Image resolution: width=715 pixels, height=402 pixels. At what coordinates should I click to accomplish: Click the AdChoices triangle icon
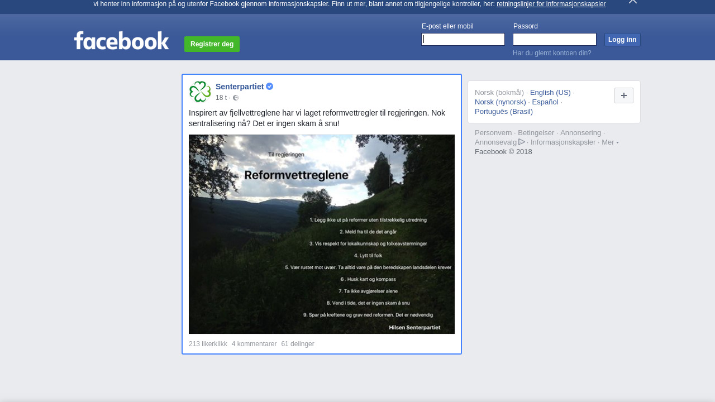[522, 142]
